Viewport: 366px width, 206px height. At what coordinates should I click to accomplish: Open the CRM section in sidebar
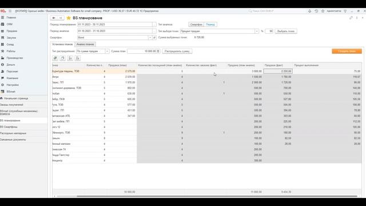click(x=9, y=24)
